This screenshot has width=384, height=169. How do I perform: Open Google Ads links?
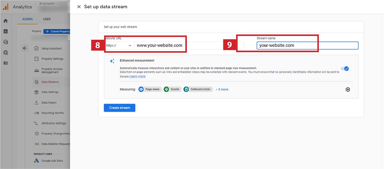[x=52, y=161]
